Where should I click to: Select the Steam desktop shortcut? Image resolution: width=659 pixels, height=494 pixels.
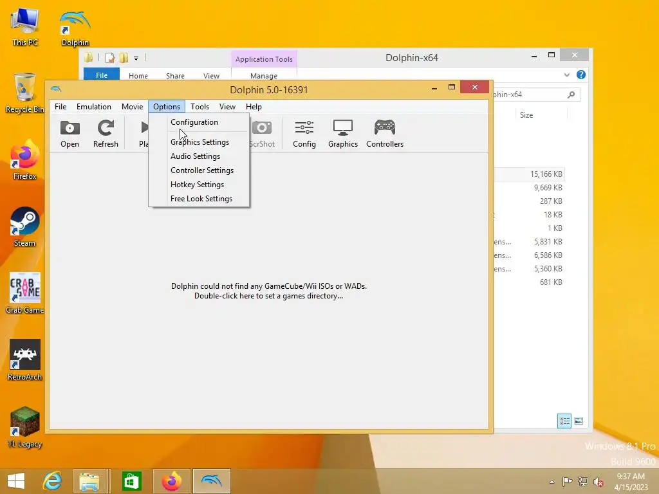25,227
